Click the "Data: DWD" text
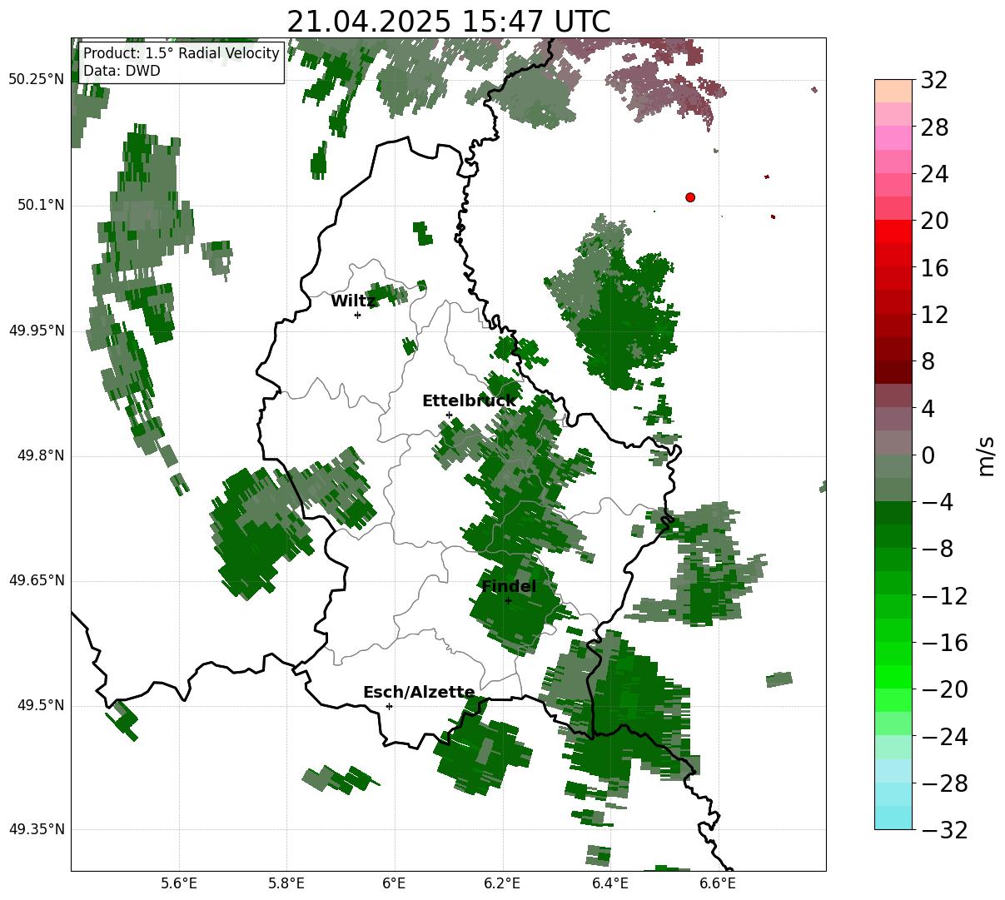The height and width of the screenshot is (900, 1005). (122, 71)
